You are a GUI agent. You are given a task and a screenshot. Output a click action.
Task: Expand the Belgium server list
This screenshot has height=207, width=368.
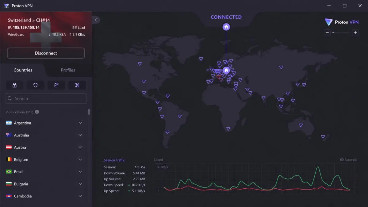click(x=80, y=159)
